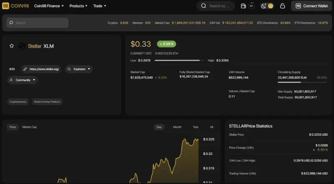Click the magnifier icon beside Explorers
Screen dimensions: 334x184
[69, 69]
